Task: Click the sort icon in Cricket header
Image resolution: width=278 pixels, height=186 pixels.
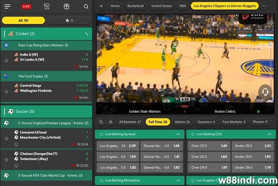Action: coord(87,34)
